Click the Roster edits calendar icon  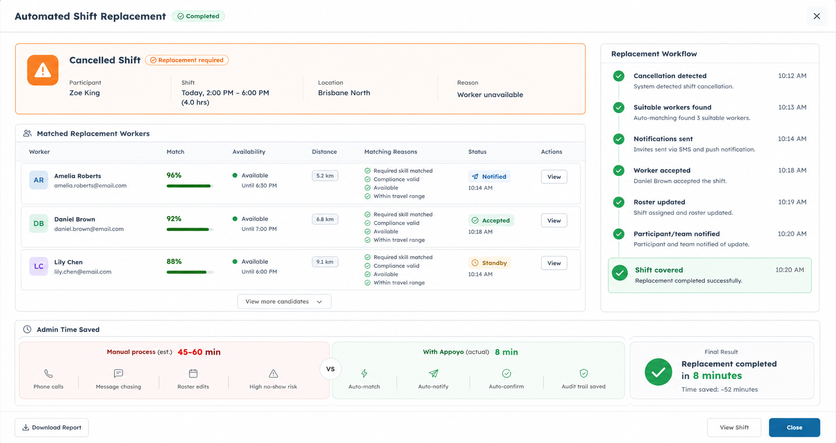click(193, 374)
